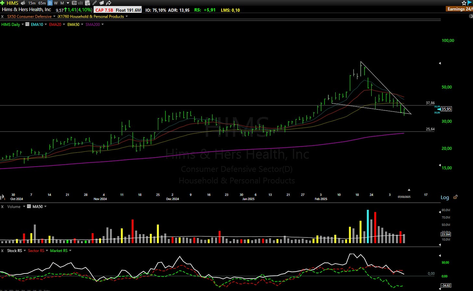Toggle the star favorite icon

(464, 3)
